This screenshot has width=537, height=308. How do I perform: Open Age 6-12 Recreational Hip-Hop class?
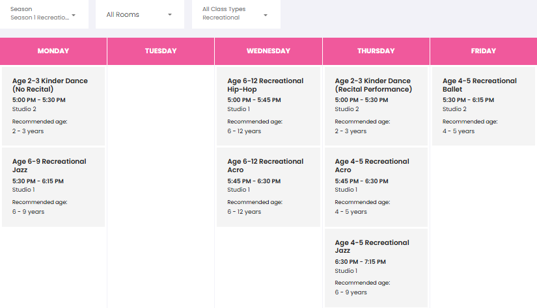click(268, 106)
